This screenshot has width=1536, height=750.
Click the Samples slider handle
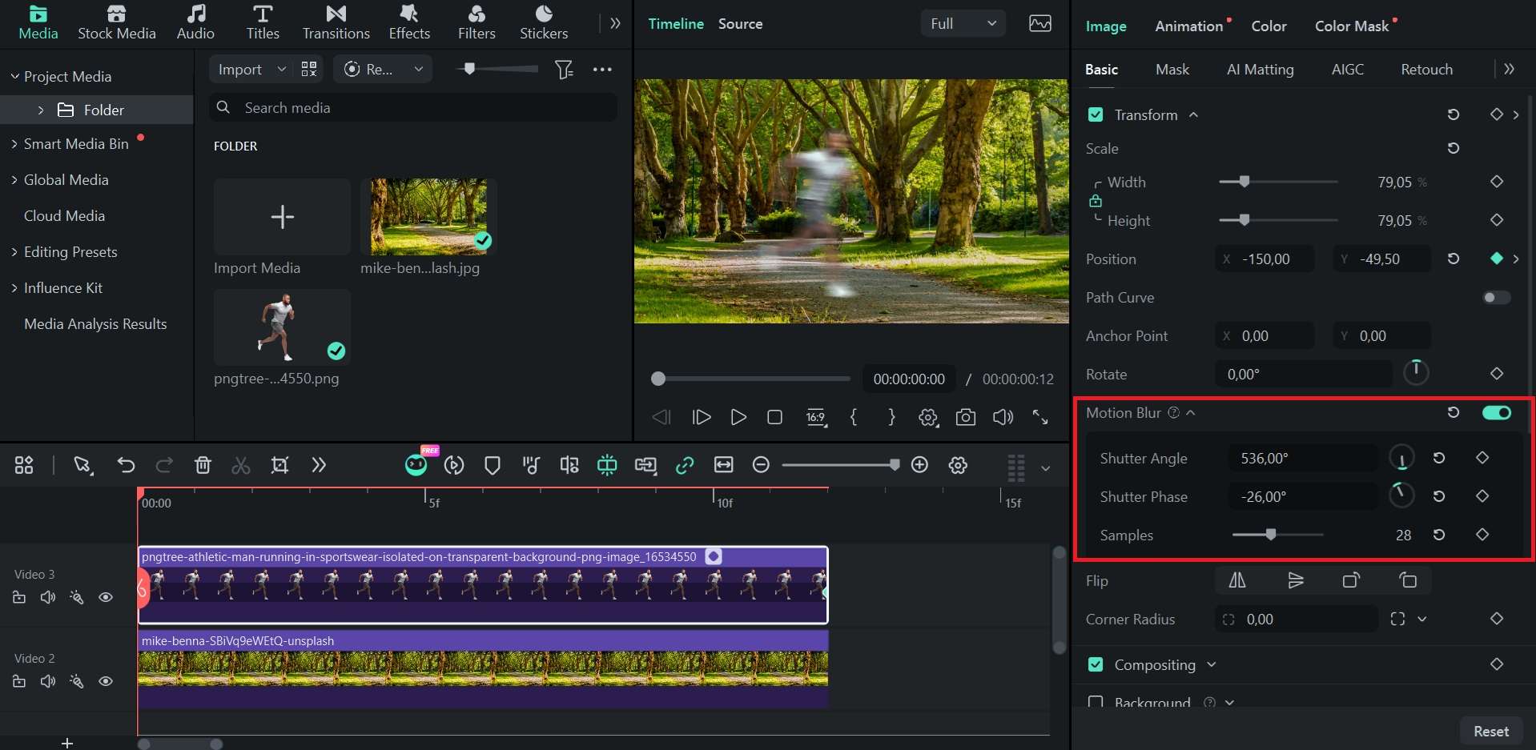pos(1271,535)
